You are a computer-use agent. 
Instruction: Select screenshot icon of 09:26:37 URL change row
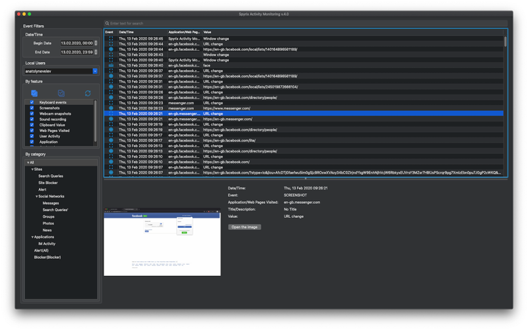[x=111, y=71]
